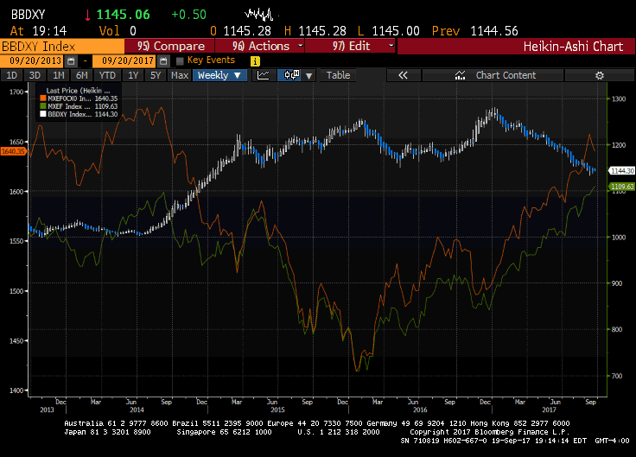
Task: Select the 1M time range tab
Action: 59,75
